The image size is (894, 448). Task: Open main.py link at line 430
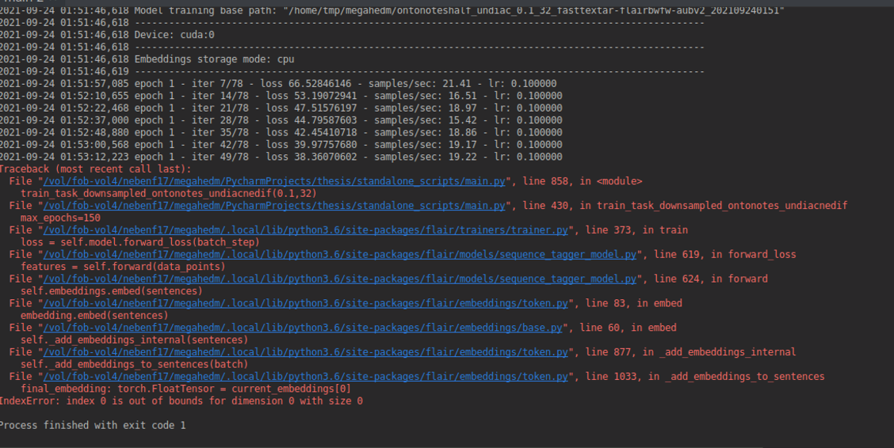(x=274, y=206)
